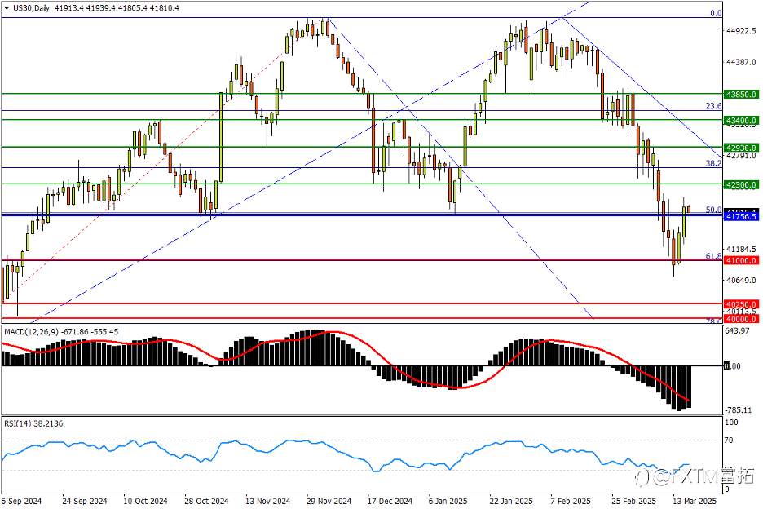Click the 10 Oct 2024 date label
The height and width of the screenshot is (509, 763).
(x=145, y=501)
